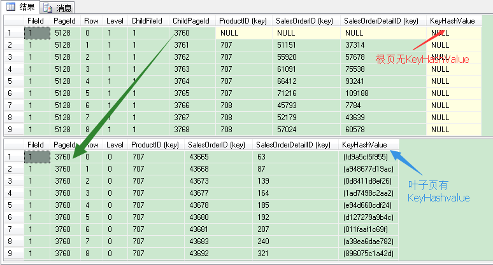Click lower grid SalesOrderID 43677
This screenshot has width=493, height=265.
click(218, 193)
